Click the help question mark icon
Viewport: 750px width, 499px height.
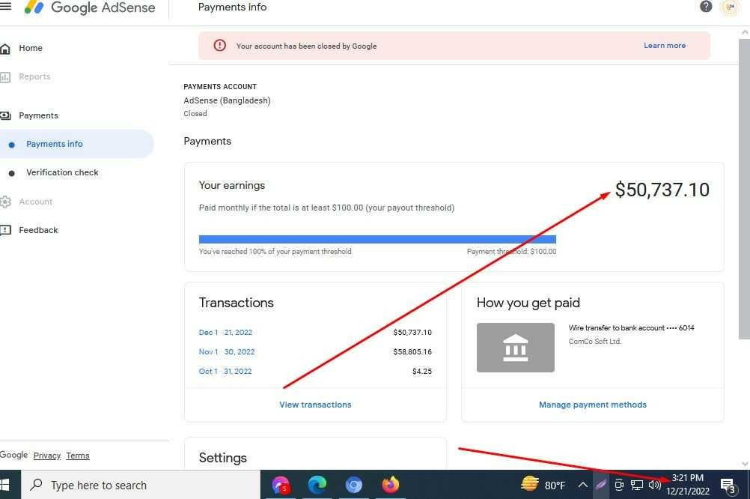[x=706, y=7]
